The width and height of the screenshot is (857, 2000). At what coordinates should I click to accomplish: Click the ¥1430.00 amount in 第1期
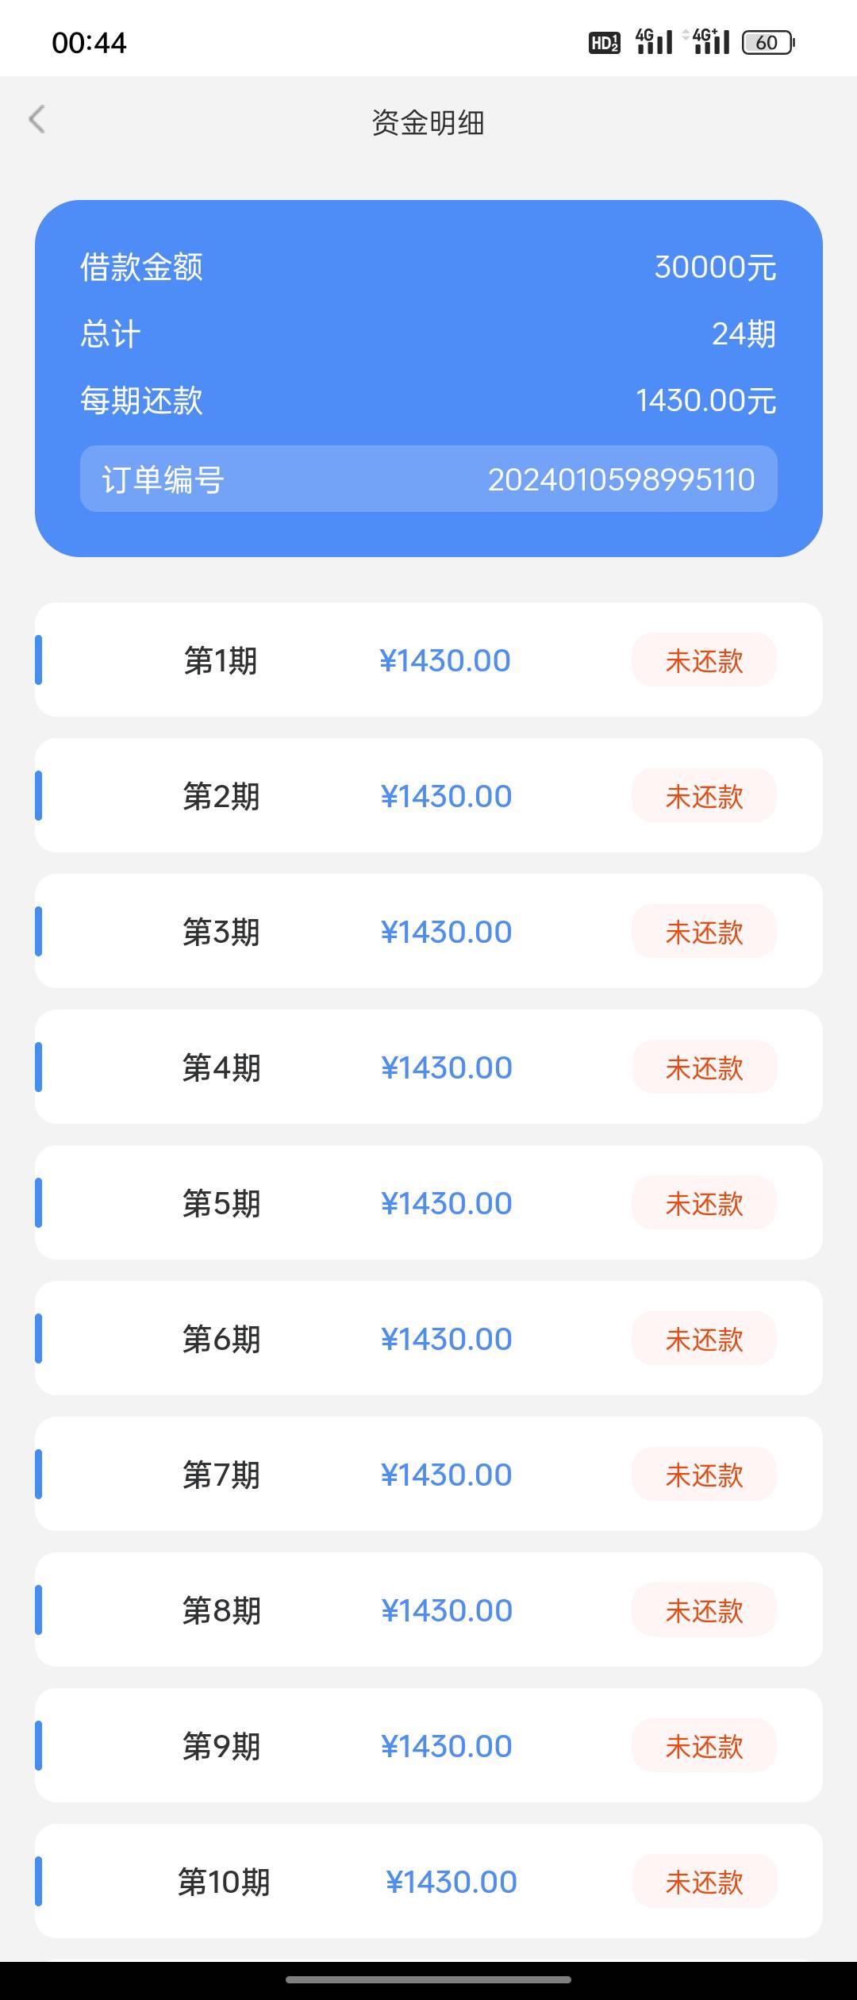[445, 660]
